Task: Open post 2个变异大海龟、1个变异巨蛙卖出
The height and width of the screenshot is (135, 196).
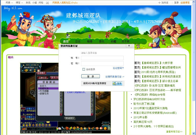Action: (153, 126)
